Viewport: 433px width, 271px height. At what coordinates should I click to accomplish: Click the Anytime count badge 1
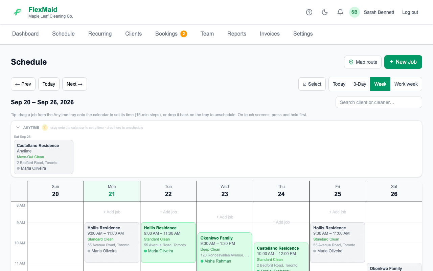click(x=45, y=128)
